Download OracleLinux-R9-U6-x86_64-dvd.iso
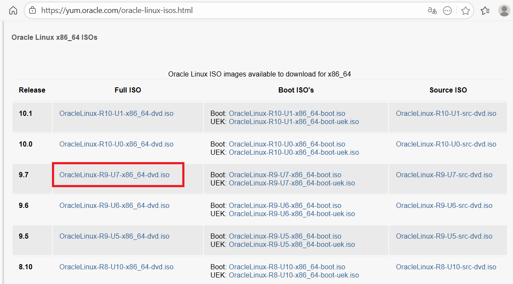This screenshot has height=284, width=513. point(114,206)
